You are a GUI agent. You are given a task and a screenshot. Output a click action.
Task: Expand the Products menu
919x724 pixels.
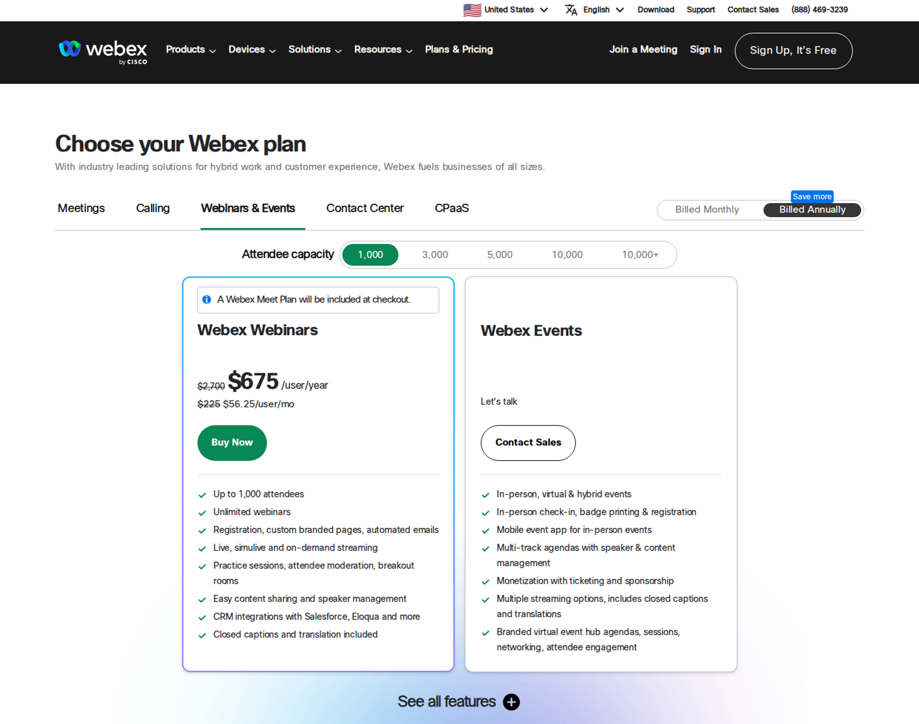[x=191, y=50]
